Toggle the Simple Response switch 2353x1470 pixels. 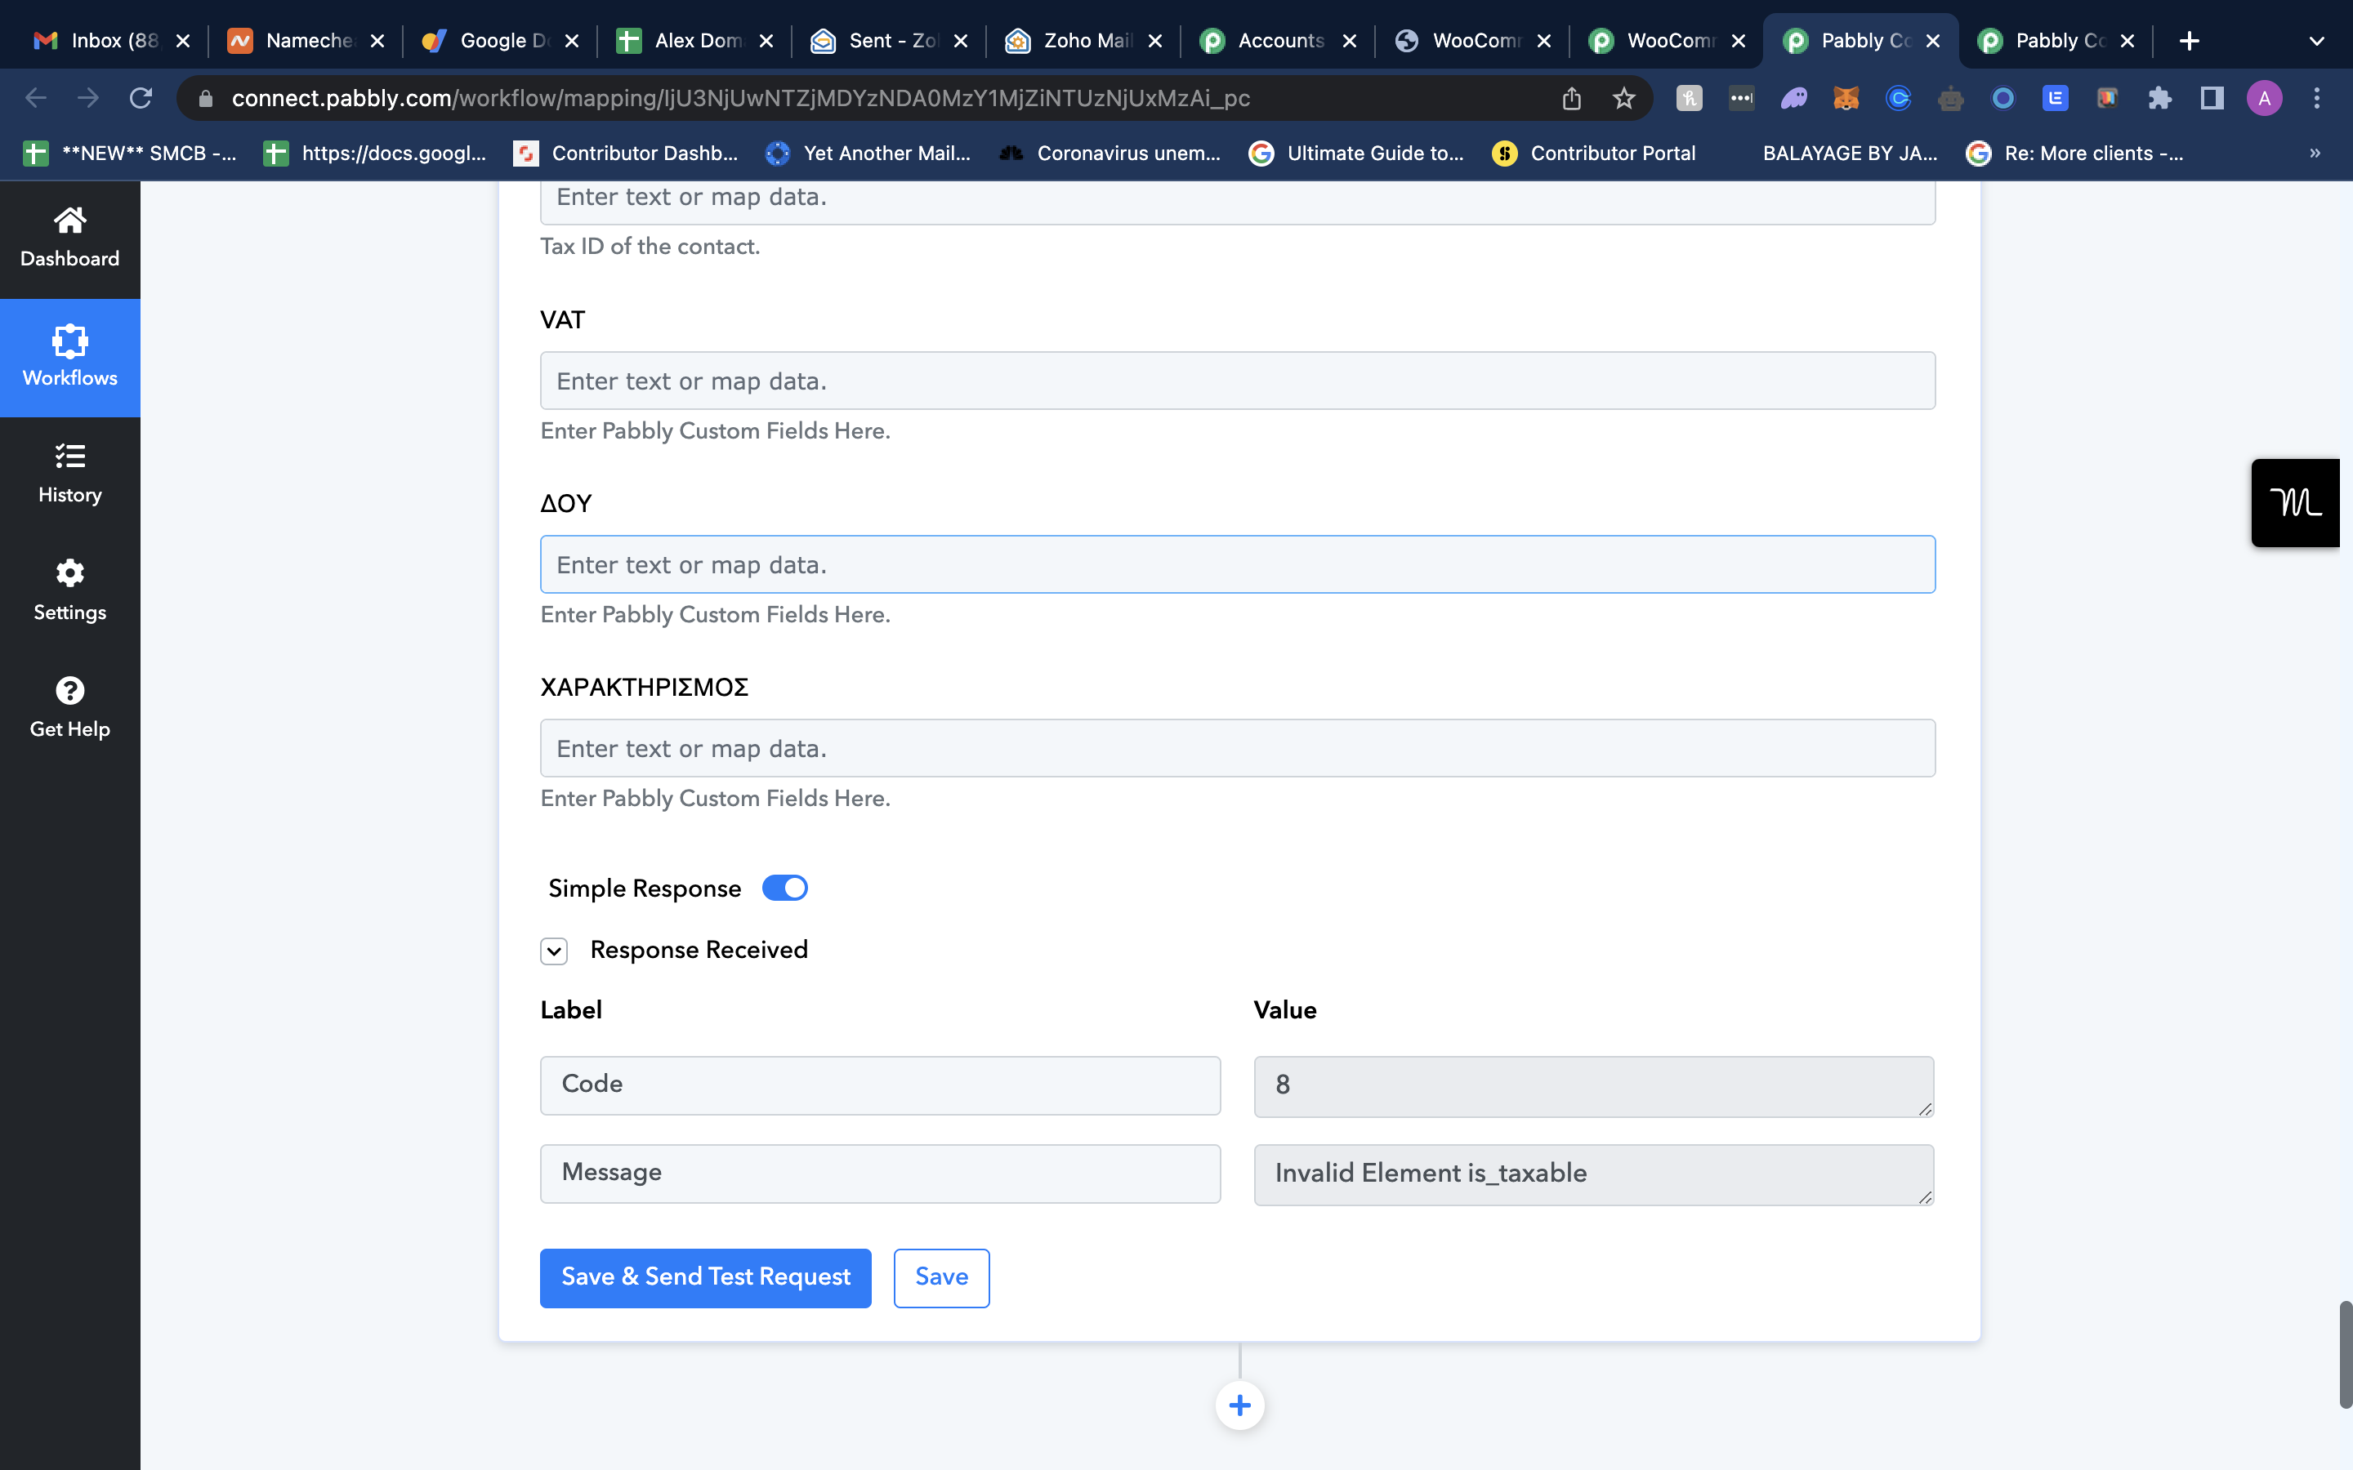click(x=784, y=888)
